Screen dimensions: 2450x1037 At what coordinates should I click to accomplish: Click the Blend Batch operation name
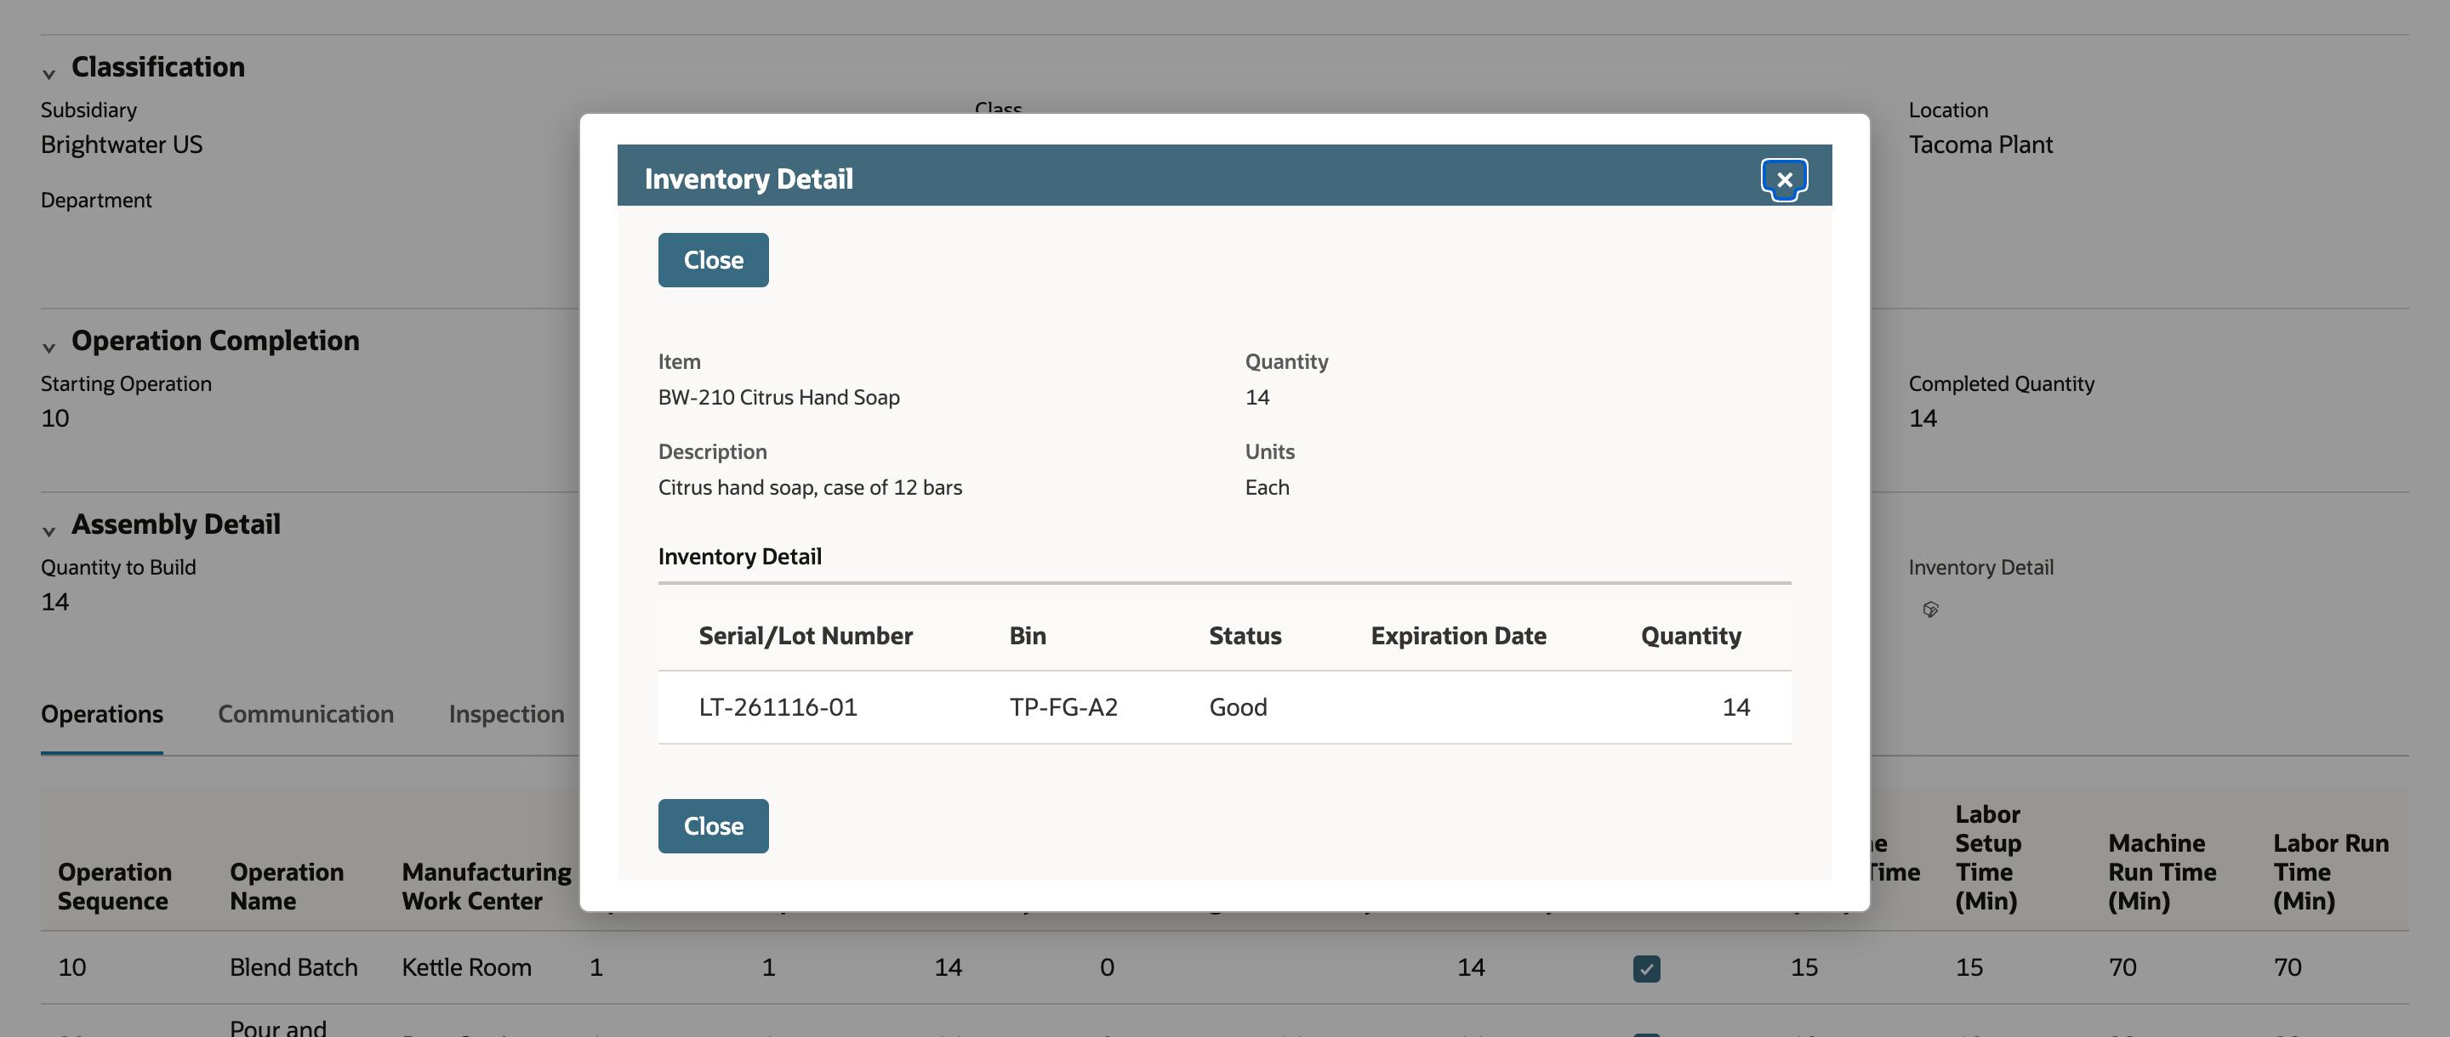click(293, 966)
